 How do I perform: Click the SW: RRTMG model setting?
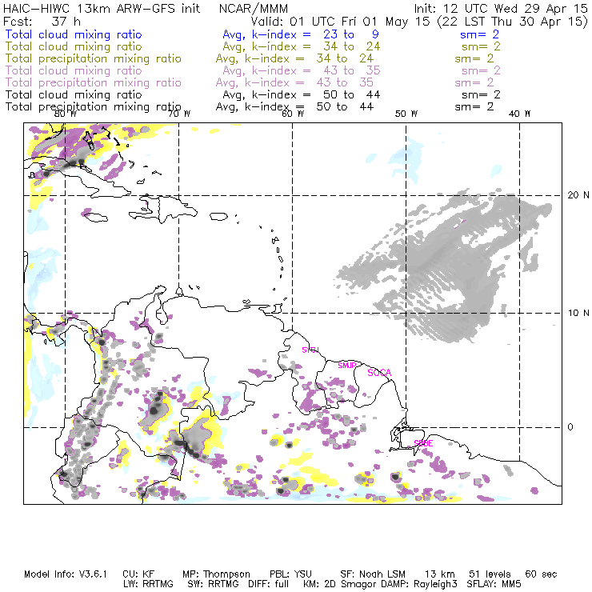214,584
